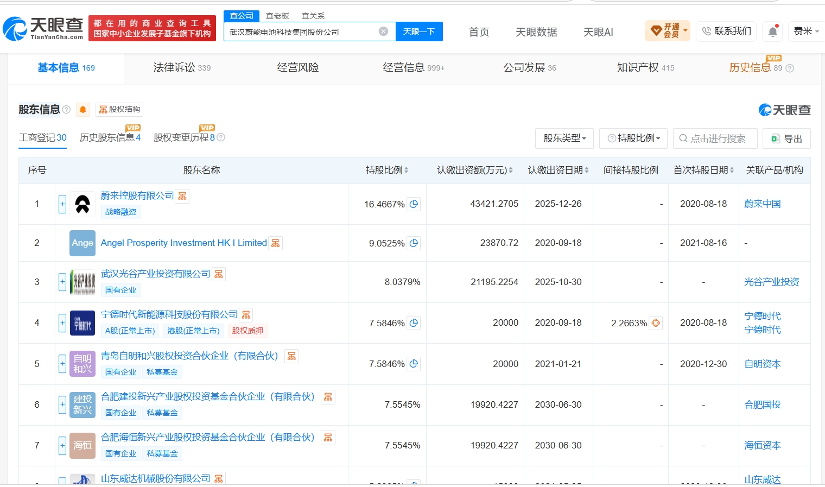The width and height of the screenshot is (825, 487).
Task: Click the 天眼一下 search button
Action: pyautogui.click(x=419, y=31)
